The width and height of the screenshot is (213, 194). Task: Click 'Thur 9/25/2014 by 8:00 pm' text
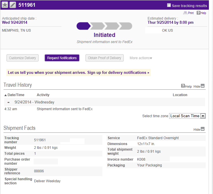click(171, 23)
